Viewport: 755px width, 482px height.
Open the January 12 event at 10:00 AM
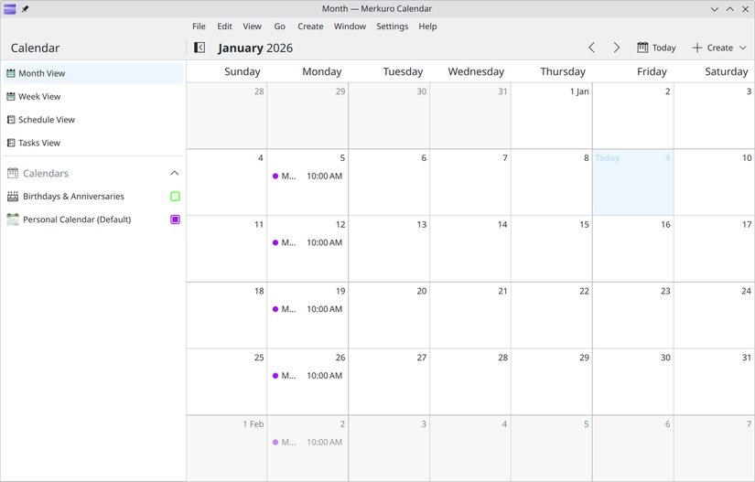click(307, 242)
